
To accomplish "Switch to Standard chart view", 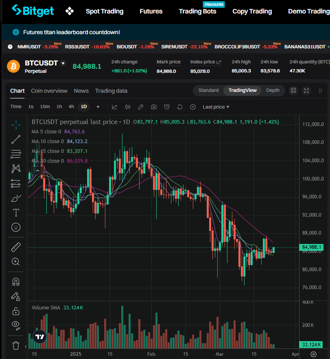I will click(x=209, y=90).
